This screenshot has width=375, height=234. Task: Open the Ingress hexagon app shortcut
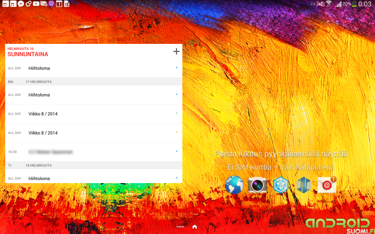(x=281, y=185)
